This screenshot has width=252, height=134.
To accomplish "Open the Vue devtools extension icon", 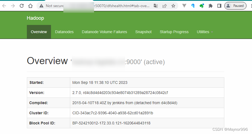I will point(184,6).
